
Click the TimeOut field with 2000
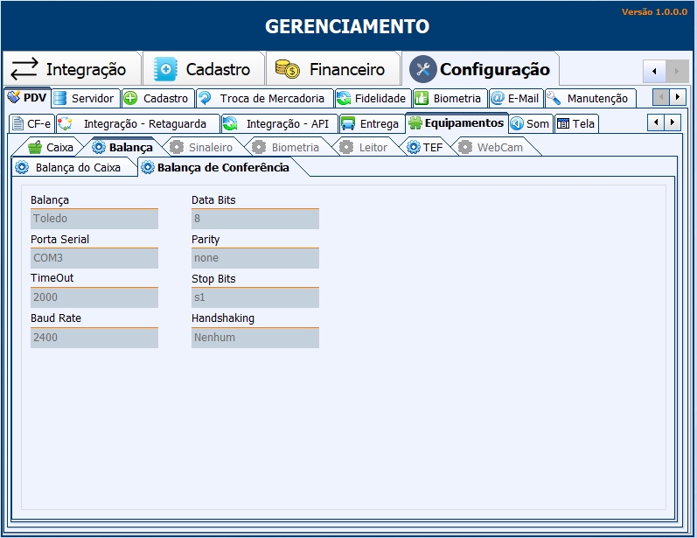click(94, 297)
